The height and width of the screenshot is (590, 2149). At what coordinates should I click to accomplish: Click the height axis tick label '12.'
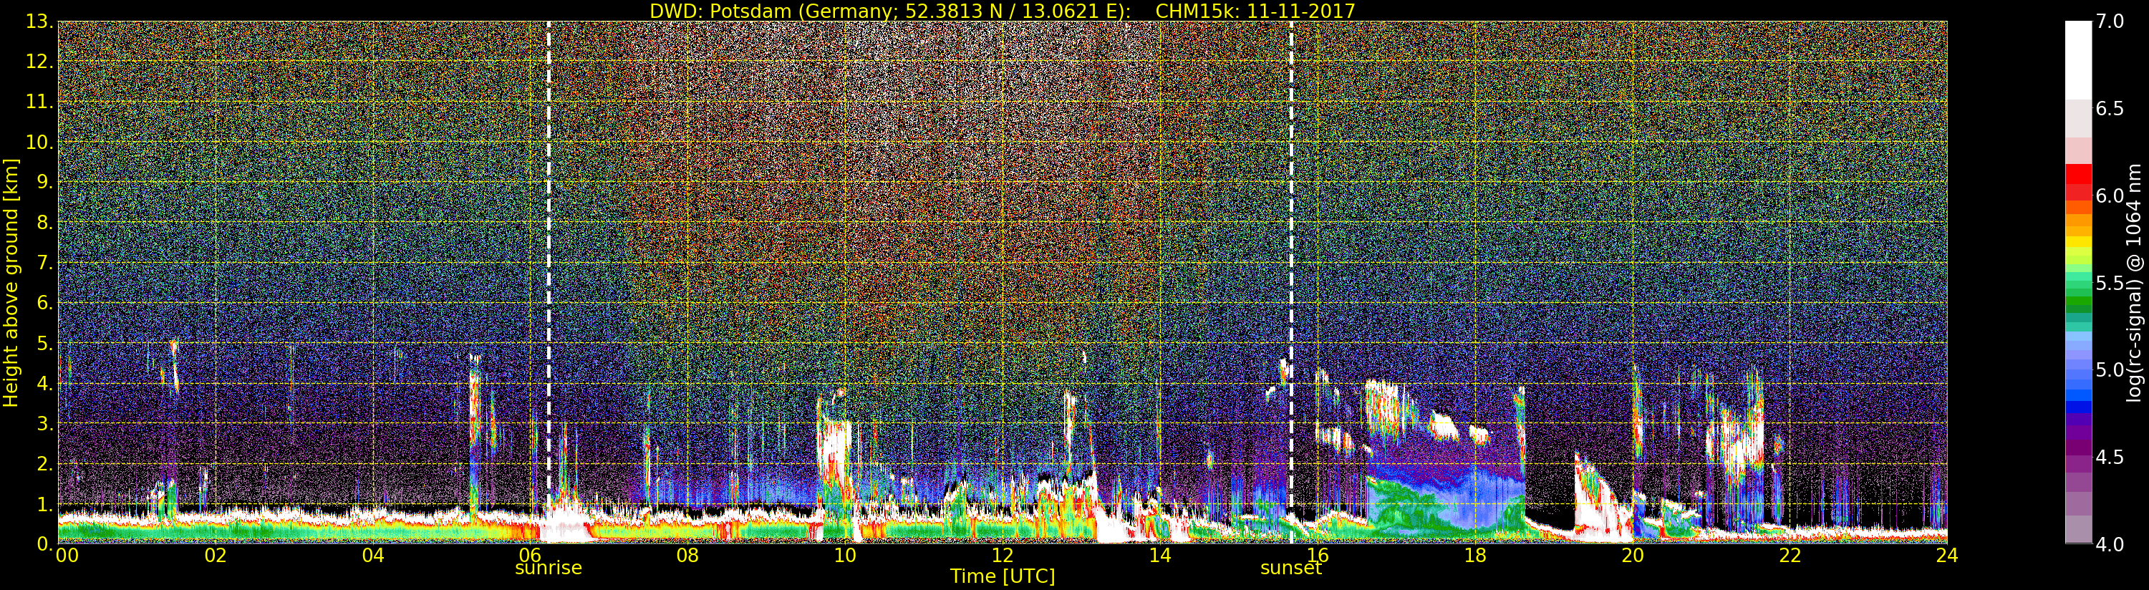[39, 62]
